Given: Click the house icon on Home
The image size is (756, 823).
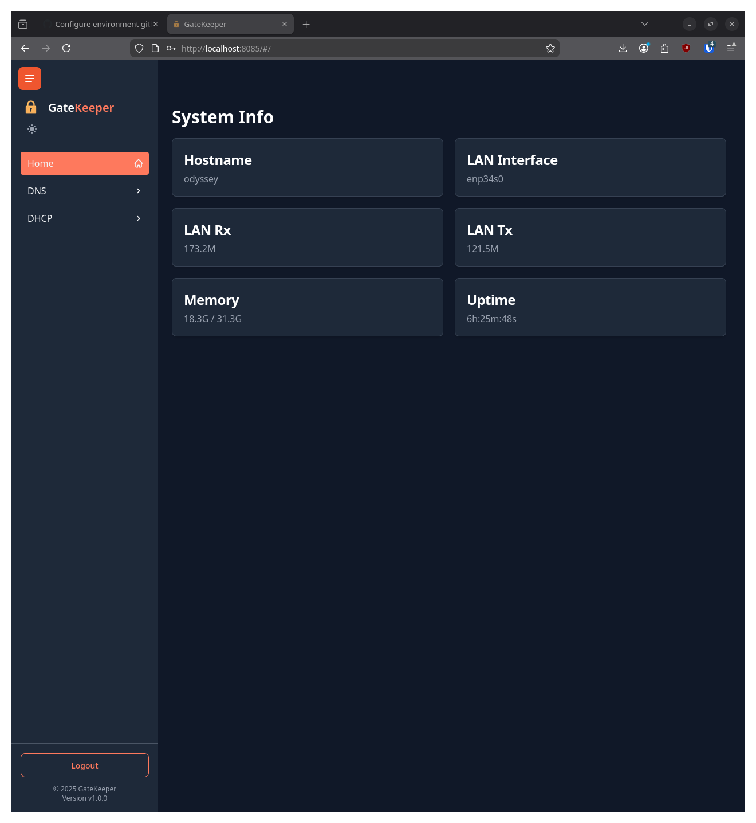Looking at the screenshot, I should point(139,163).
